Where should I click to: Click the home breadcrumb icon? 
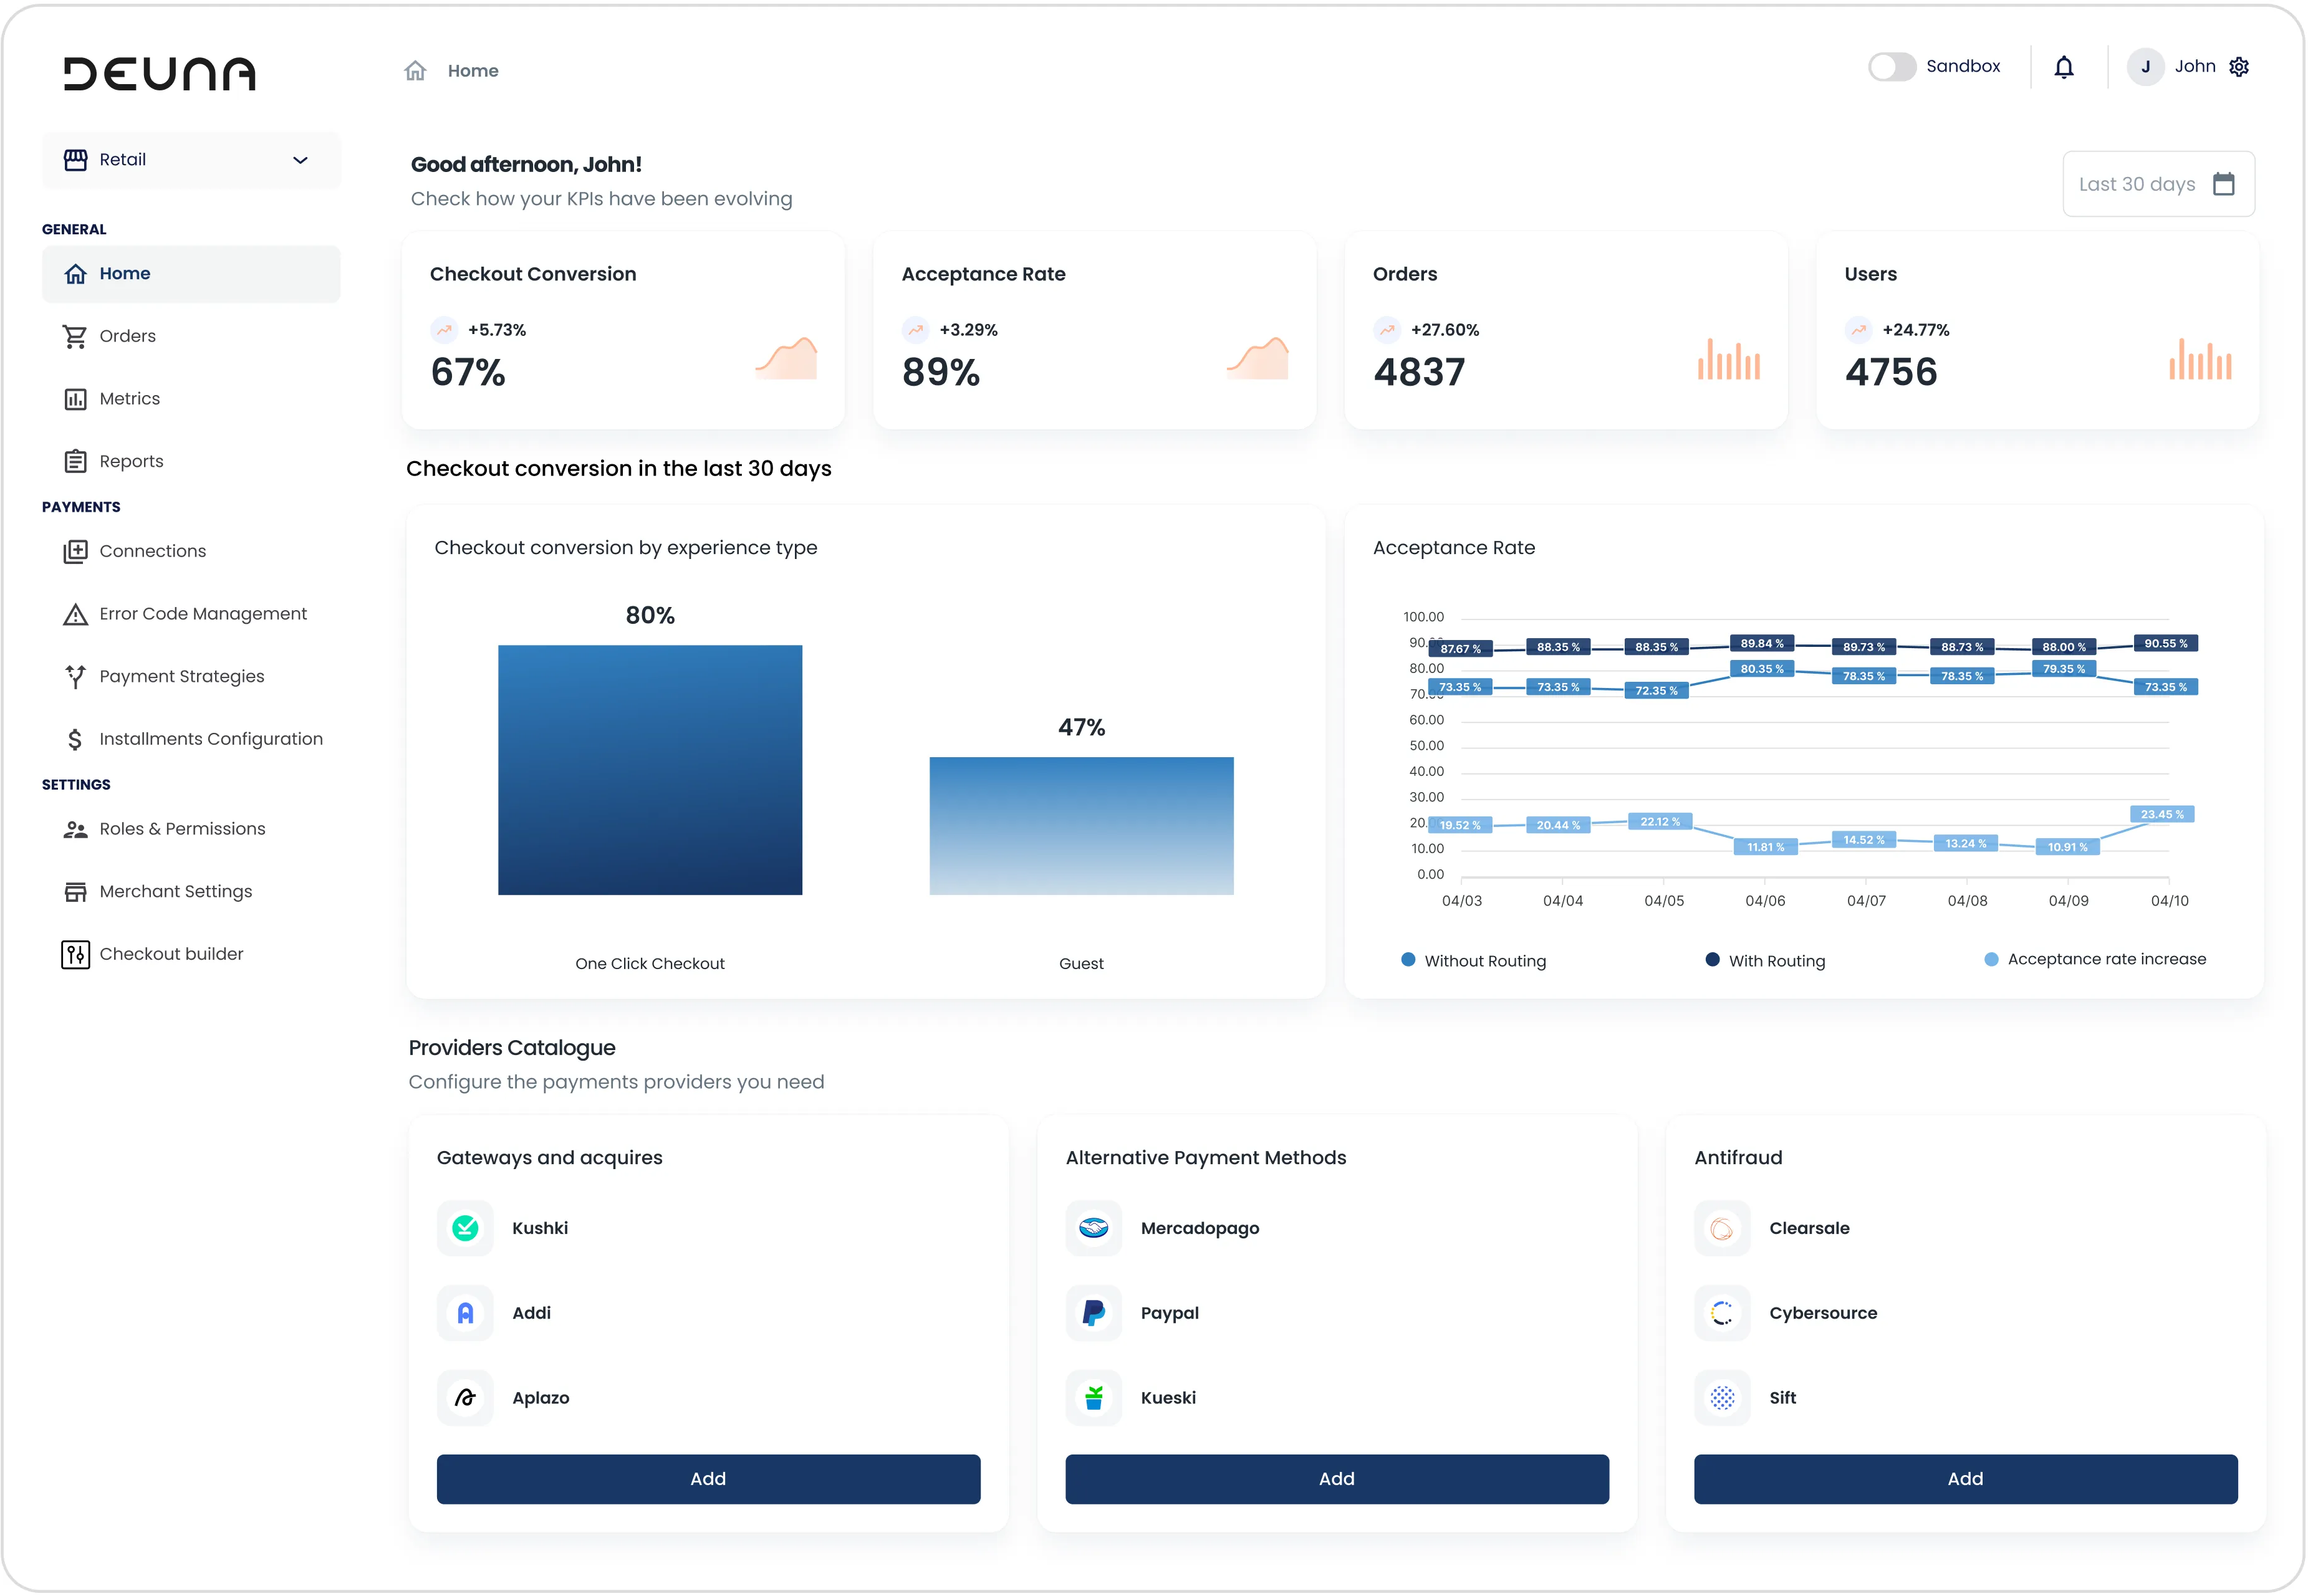[x=415, y=71]
